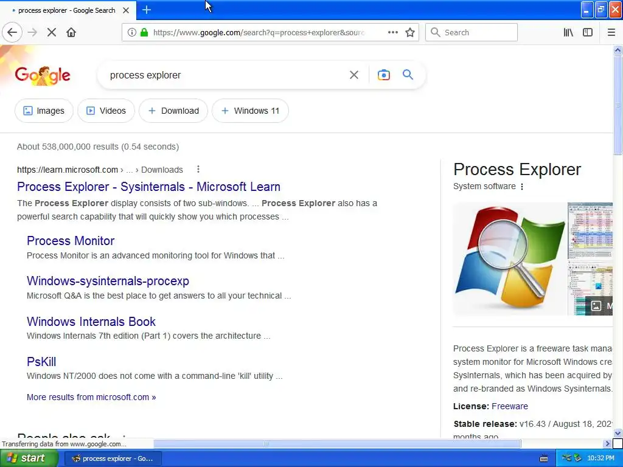The image size is (623, 467).
Task: Go back to the previous page
Action: coord(12,32)
